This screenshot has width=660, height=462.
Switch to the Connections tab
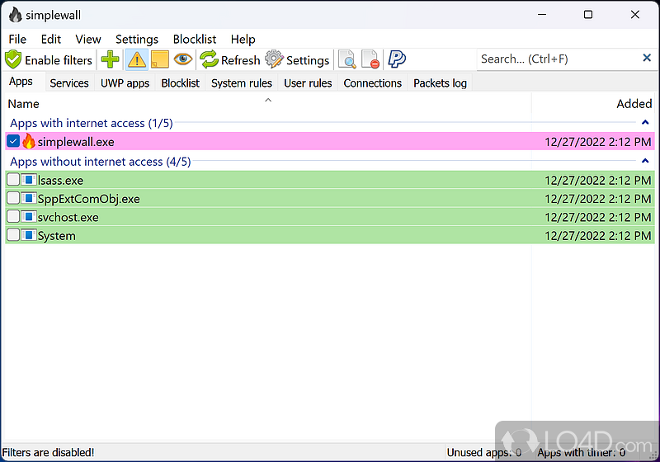tap(373, 83)
